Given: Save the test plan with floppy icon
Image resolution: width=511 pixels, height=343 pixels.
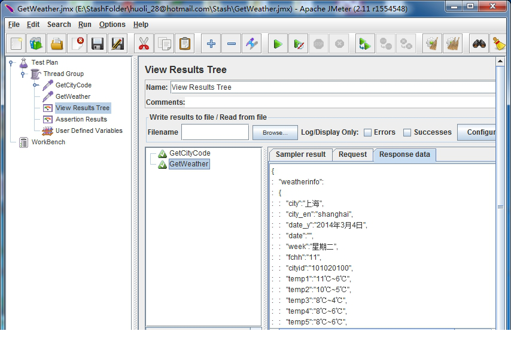Looking at the screenshot, I should pos(97,44).
